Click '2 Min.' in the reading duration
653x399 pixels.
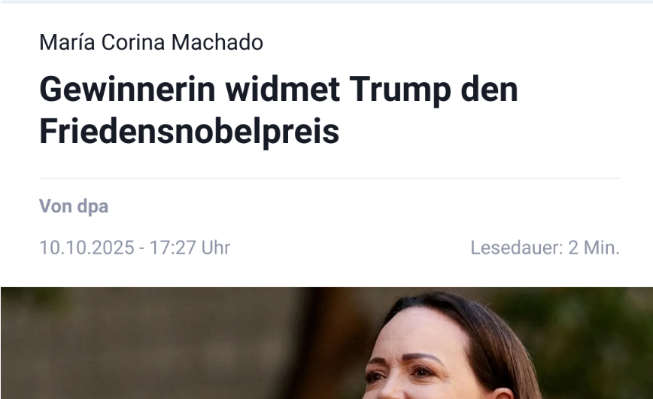594,248
